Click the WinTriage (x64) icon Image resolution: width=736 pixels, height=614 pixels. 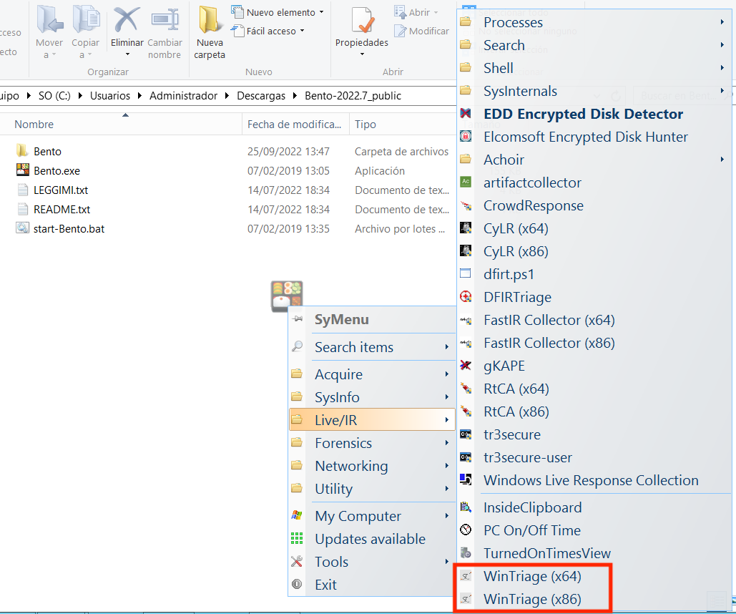coord(466,575)
